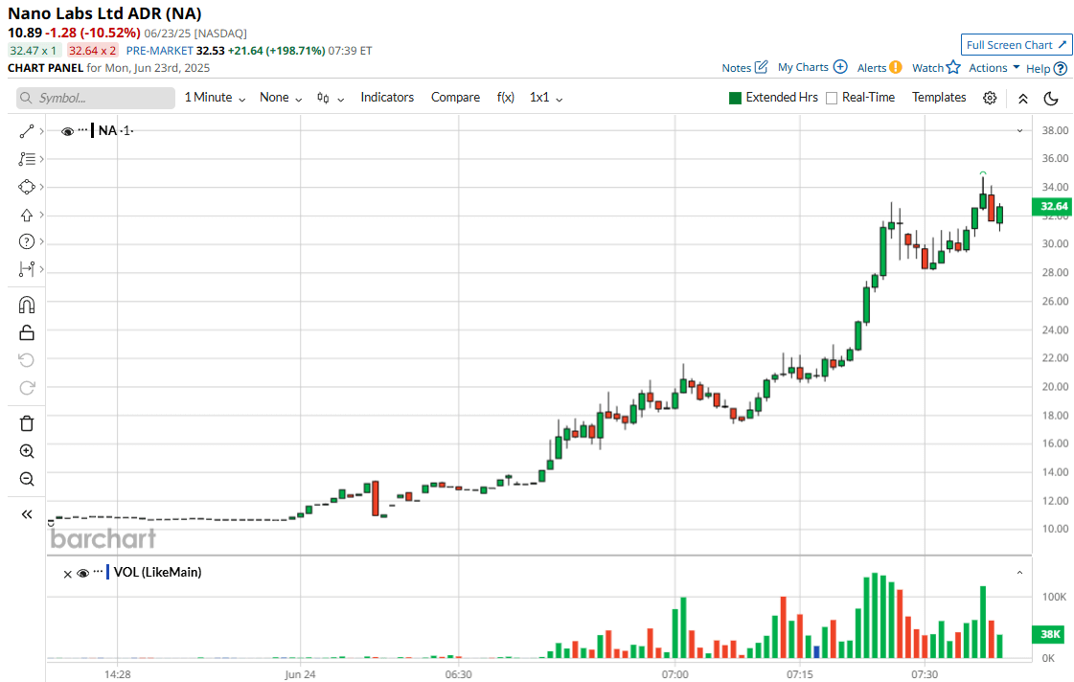Select the arrow marker tool
This screenshot has height=682, width=1074.
[26, 215]
